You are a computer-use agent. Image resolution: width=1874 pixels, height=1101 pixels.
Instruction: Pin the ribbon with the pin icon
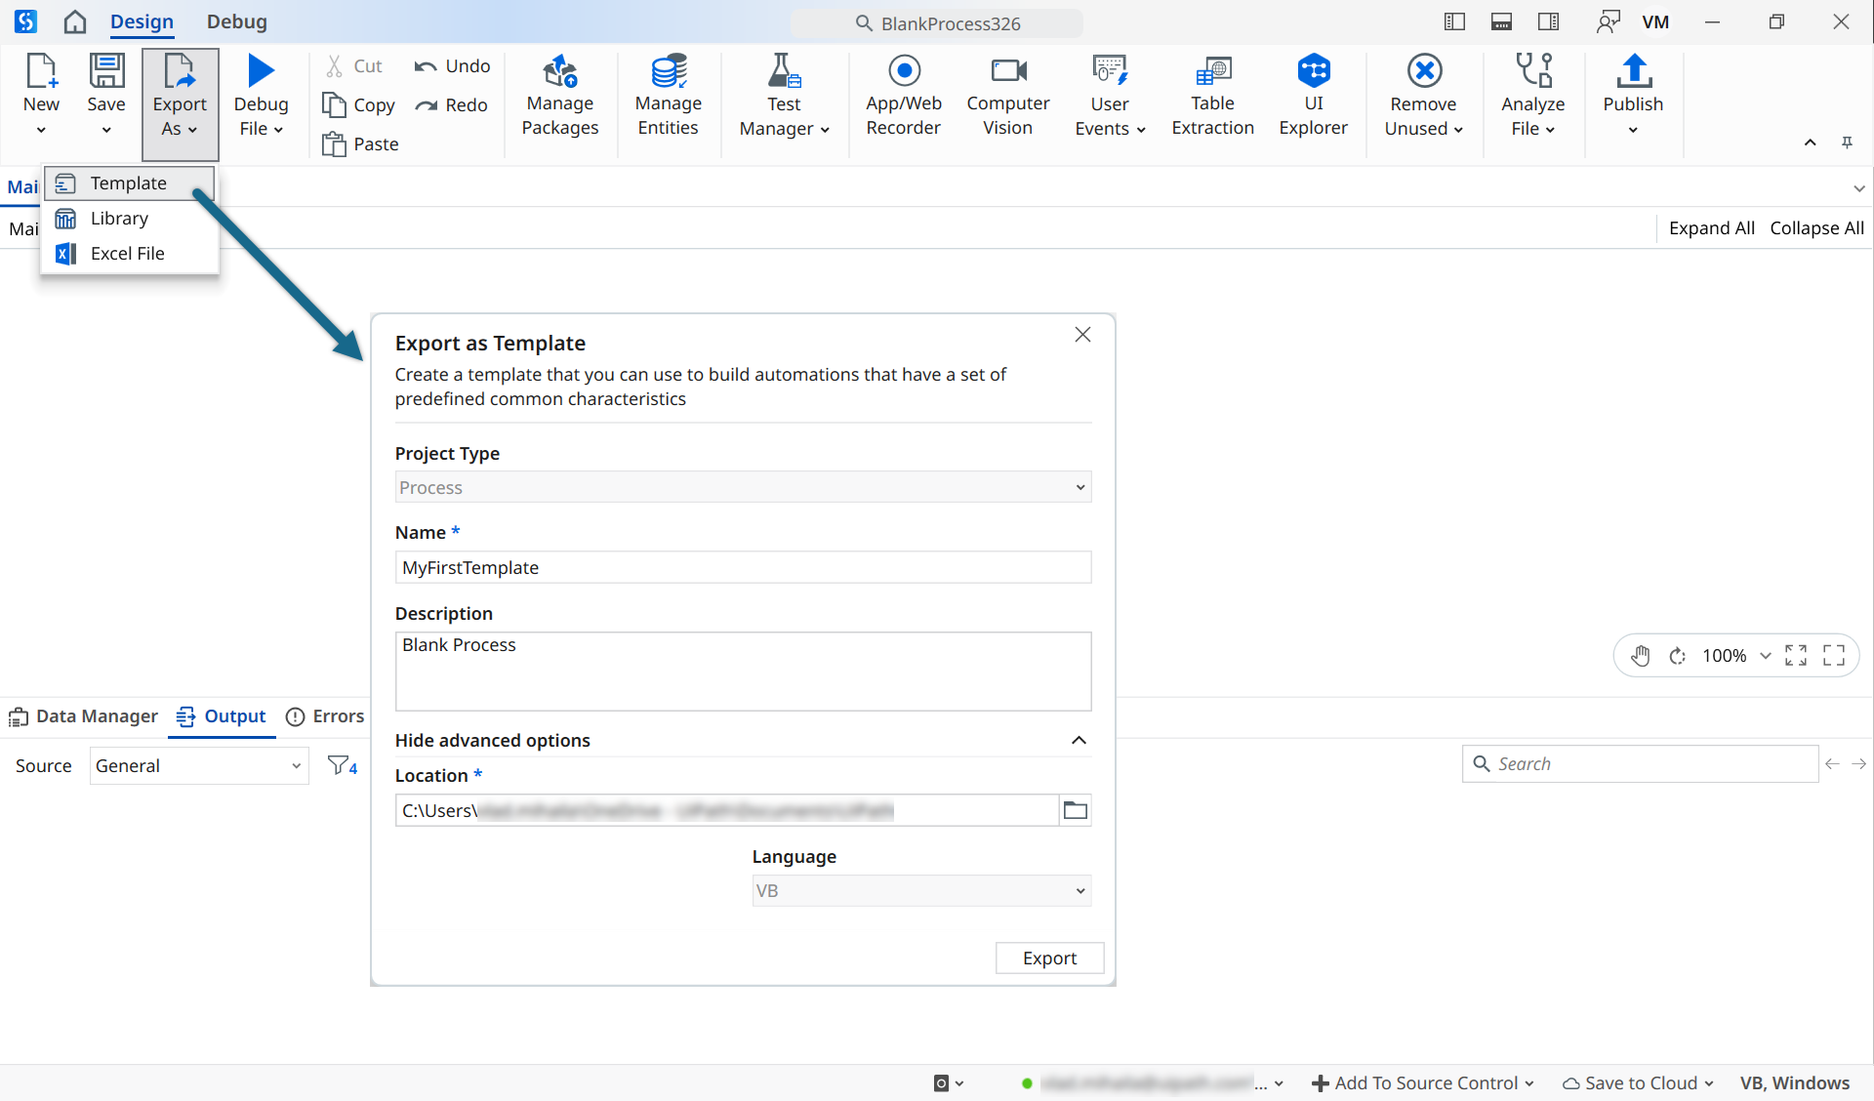[x=1847, y=143]
